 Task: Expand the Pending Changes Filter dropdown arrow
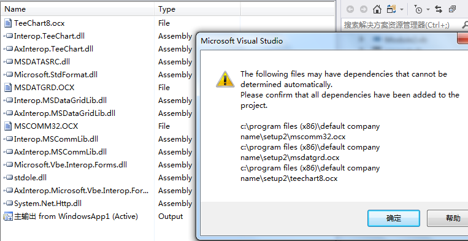click(x=428, y=10)
